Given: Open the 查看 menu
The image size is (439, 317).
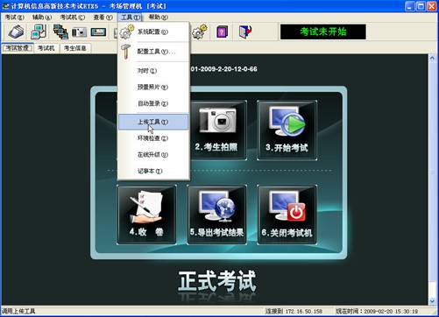Looking at the screenshot, I should pos(103,18).
